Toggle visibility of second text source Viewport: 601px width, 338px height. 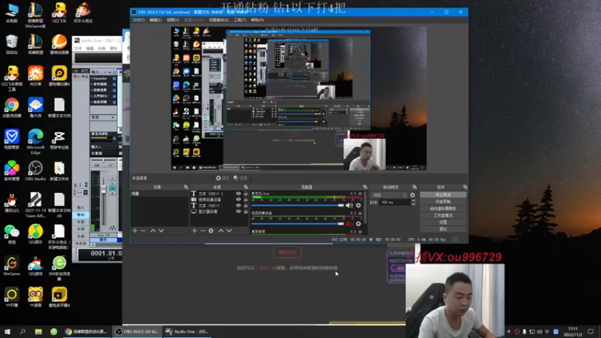click(x=238, y=206)
